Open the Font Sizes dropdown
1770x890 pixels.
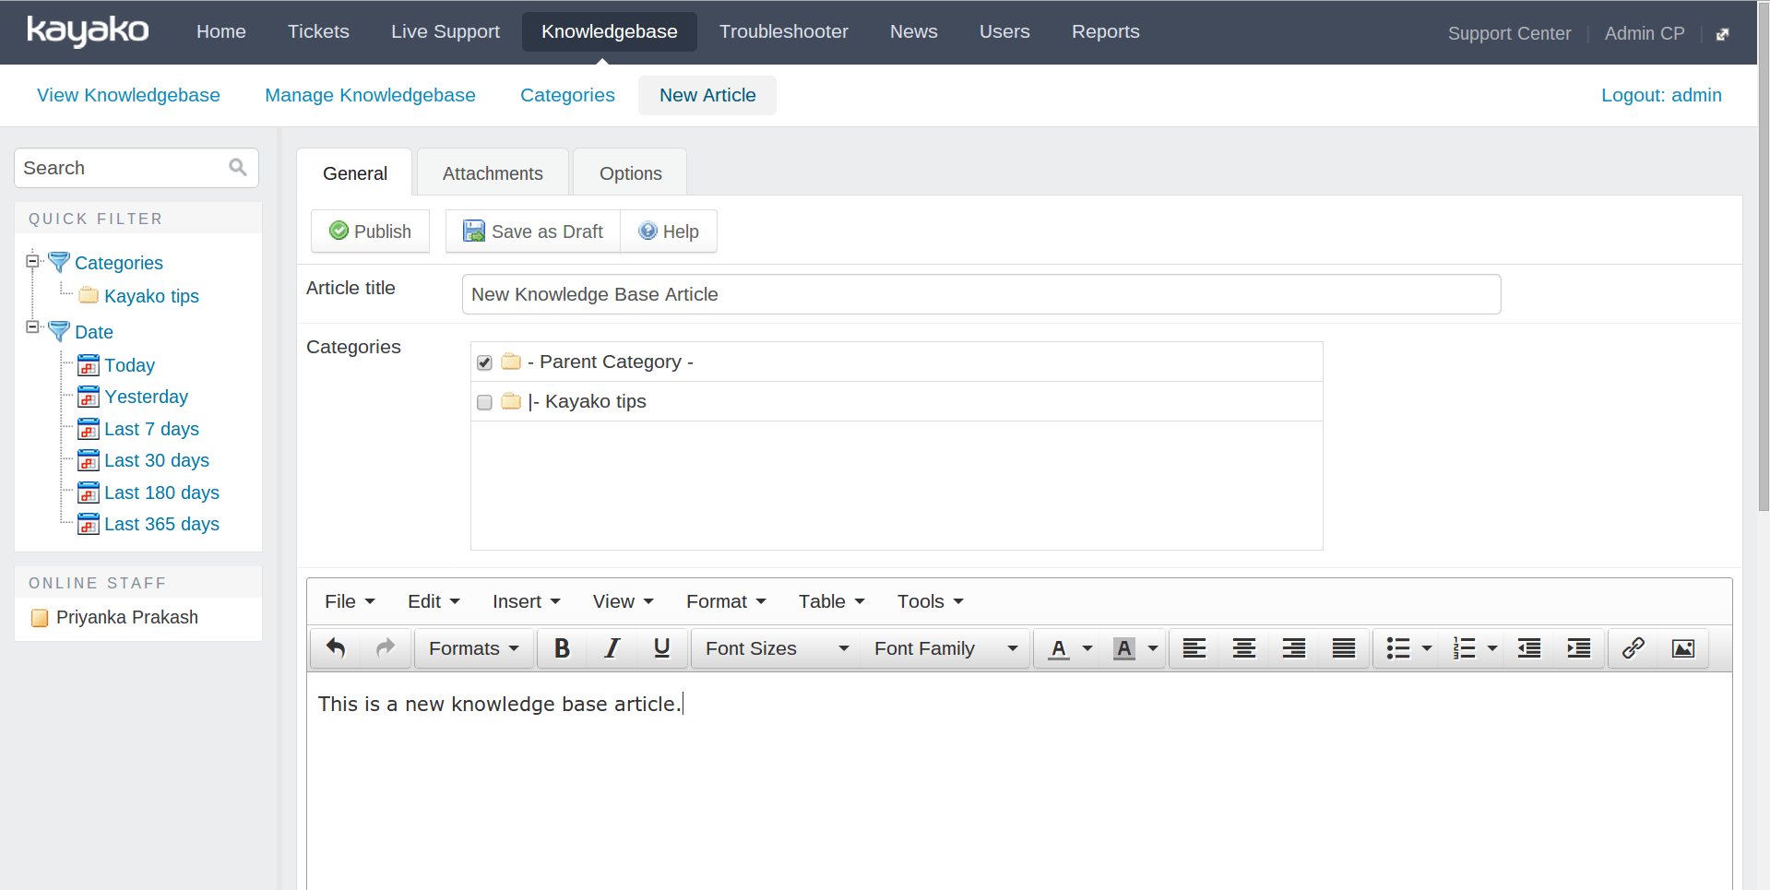point(776,648)
